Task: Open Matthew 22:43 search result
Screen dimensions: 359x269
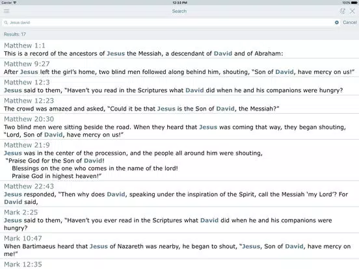Action: (179, 194)
